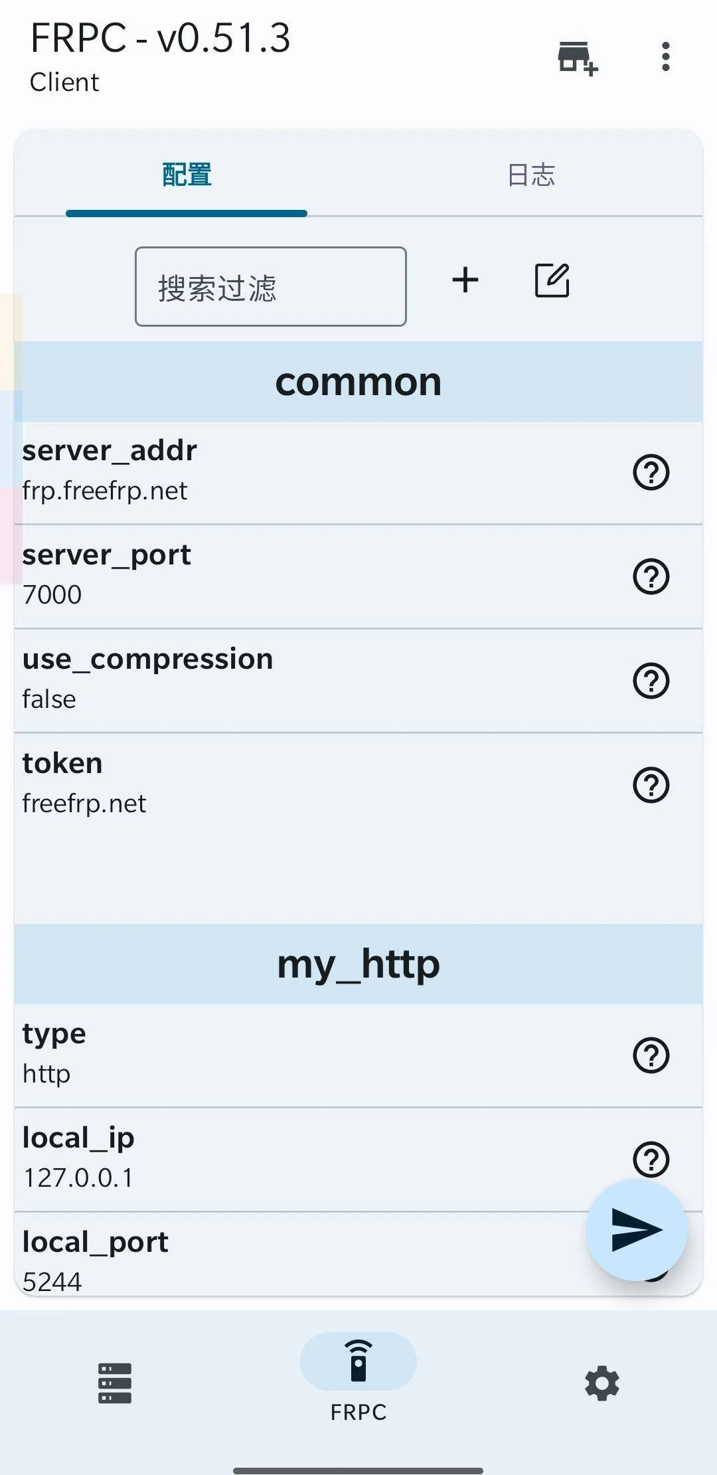The image size is (717, 1475).
Task: Tap the help icon next to token
Action: click(x=651, y=786)
